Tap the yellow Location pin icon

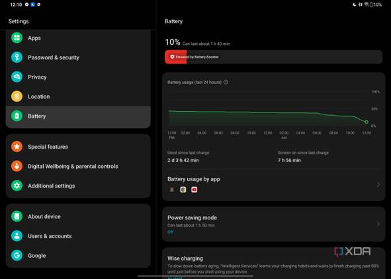pyautogui.click(x=17, y=97)
